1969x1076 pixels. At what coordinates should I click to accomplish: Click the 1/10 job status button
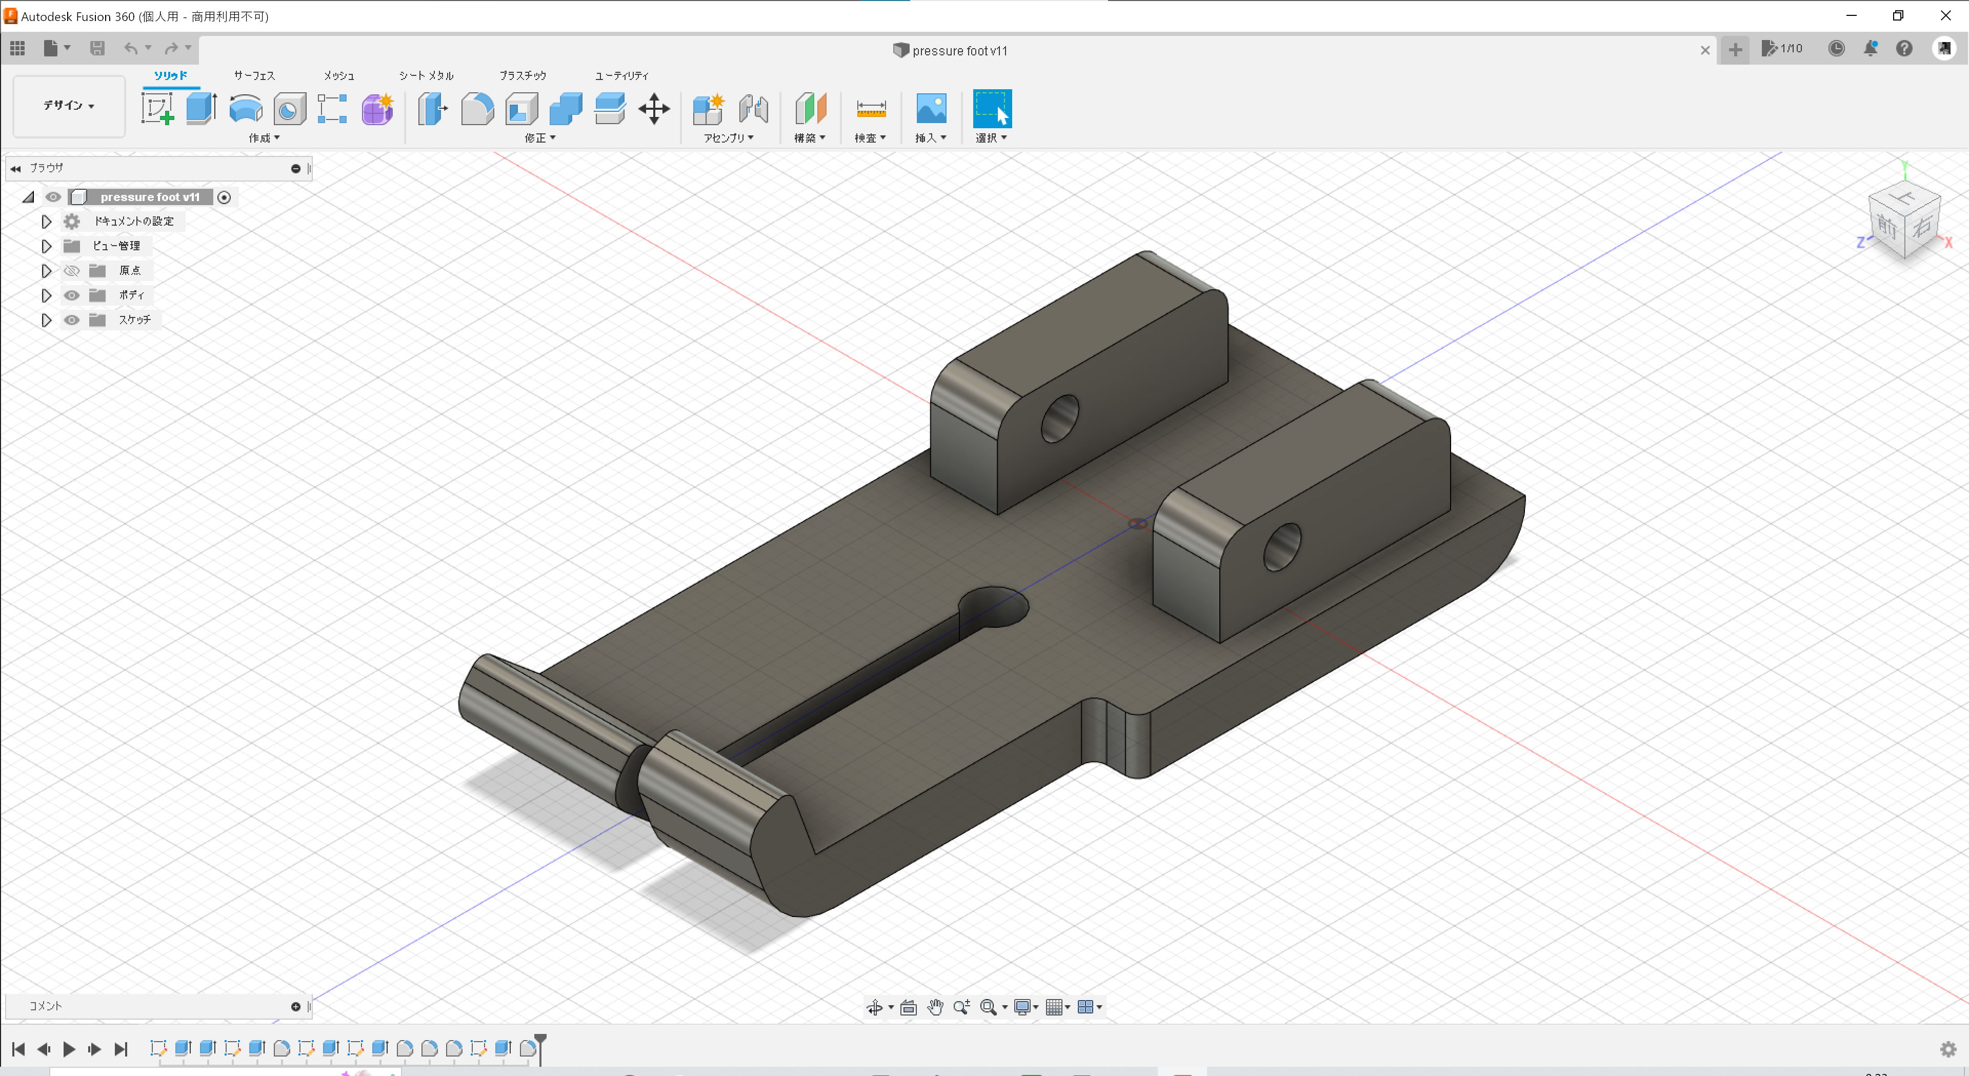[x=1782, y=48]
